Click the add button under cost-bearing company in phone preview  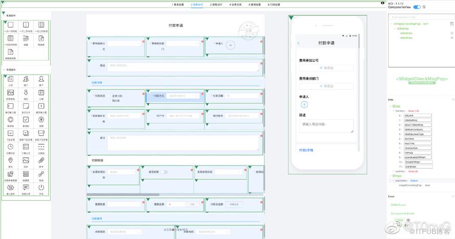pos(326,68)
